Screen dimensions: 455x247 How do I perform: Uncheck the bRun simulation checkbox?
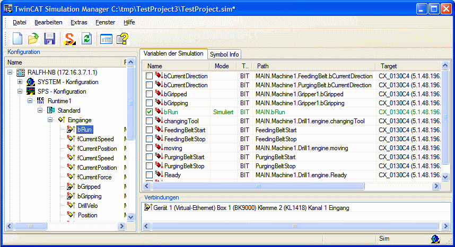pos(149,112)
